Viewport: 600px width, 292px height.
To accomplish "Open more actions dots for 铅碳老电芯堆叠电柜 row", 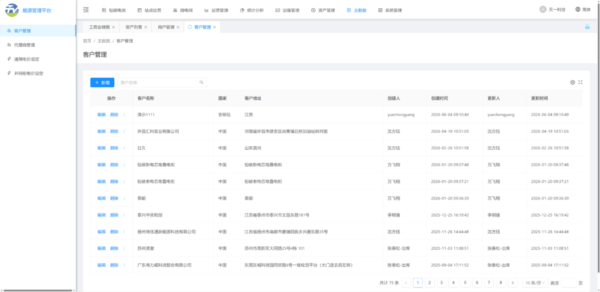I will [x=124, y=181].
